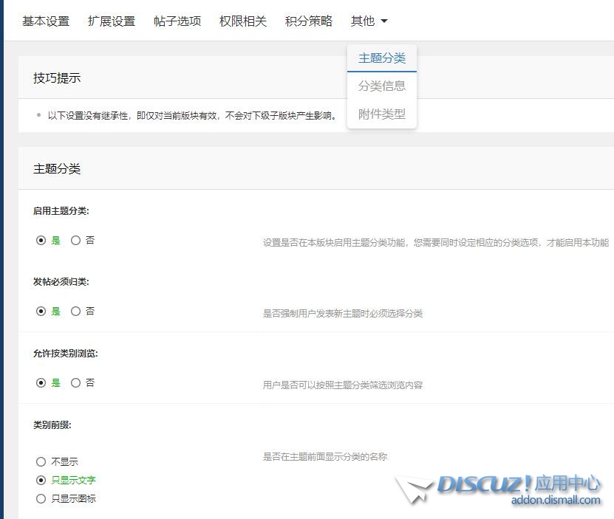Select 否 for 允许按类别浏览

[x=76, y=383]
